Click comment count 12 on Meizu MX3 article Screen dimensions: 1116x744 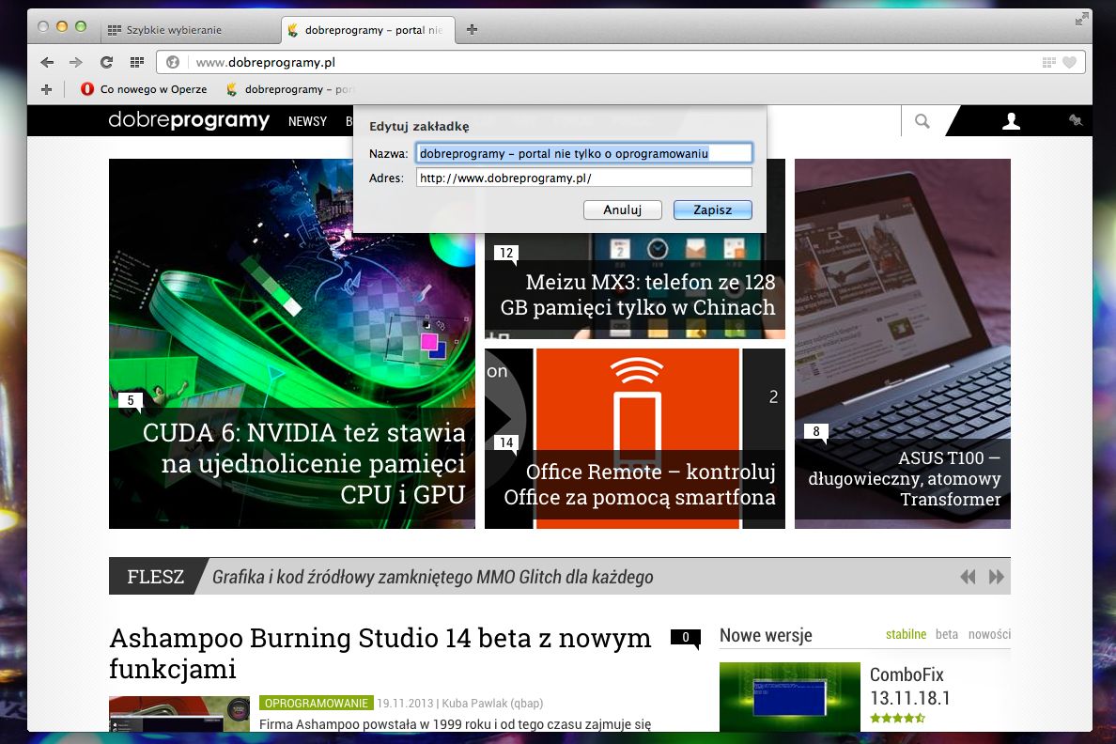tap(506, 254)
